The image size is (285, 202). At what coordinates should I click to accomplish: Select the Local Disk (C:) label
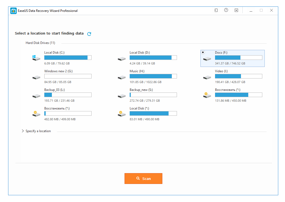[x=54, y=52]
